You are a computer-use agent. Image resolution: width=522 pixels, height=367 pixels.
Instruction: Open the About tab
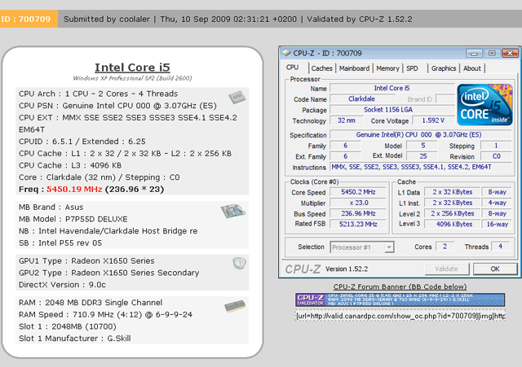[x=471, y=68]
